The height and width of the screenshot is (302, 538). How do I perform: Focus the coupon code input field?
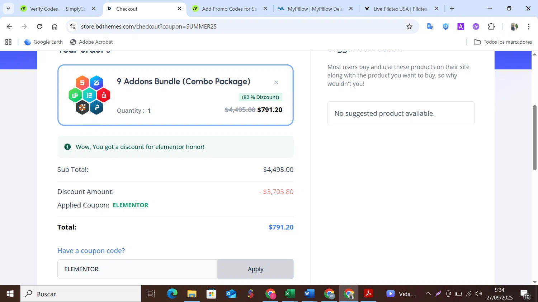click(137, 269)
